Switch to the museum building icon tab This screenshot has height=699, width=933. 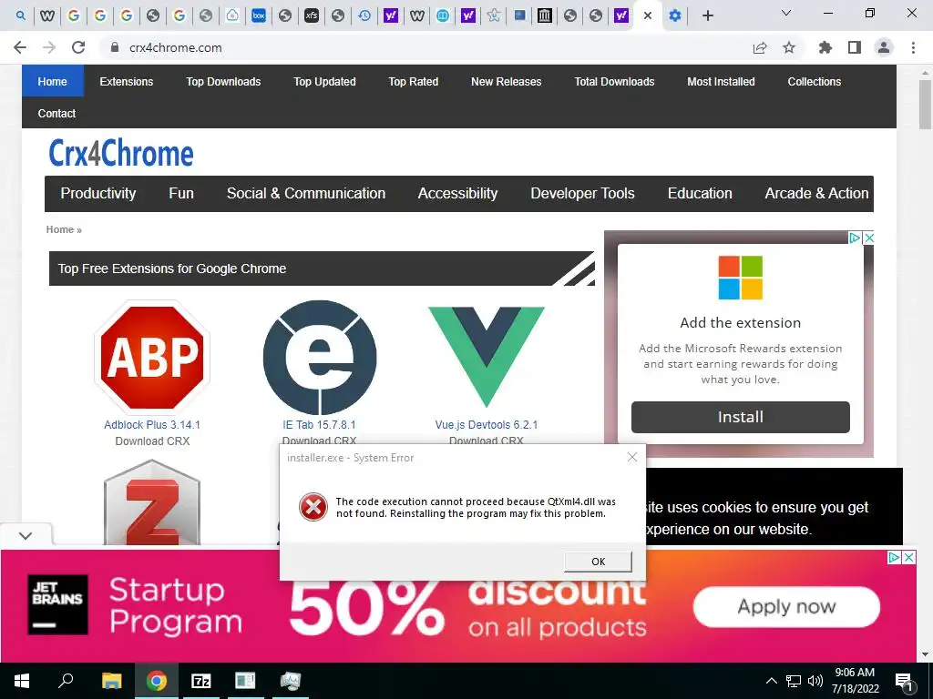coord(545,15)
